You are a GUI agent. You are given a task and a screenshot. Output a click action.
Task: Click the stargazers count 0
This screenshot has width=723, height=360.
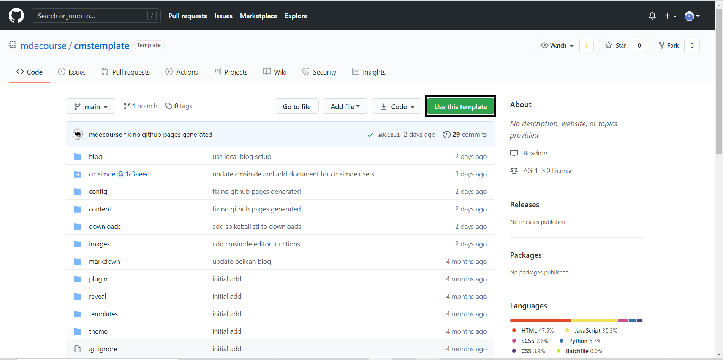(639, 46)
